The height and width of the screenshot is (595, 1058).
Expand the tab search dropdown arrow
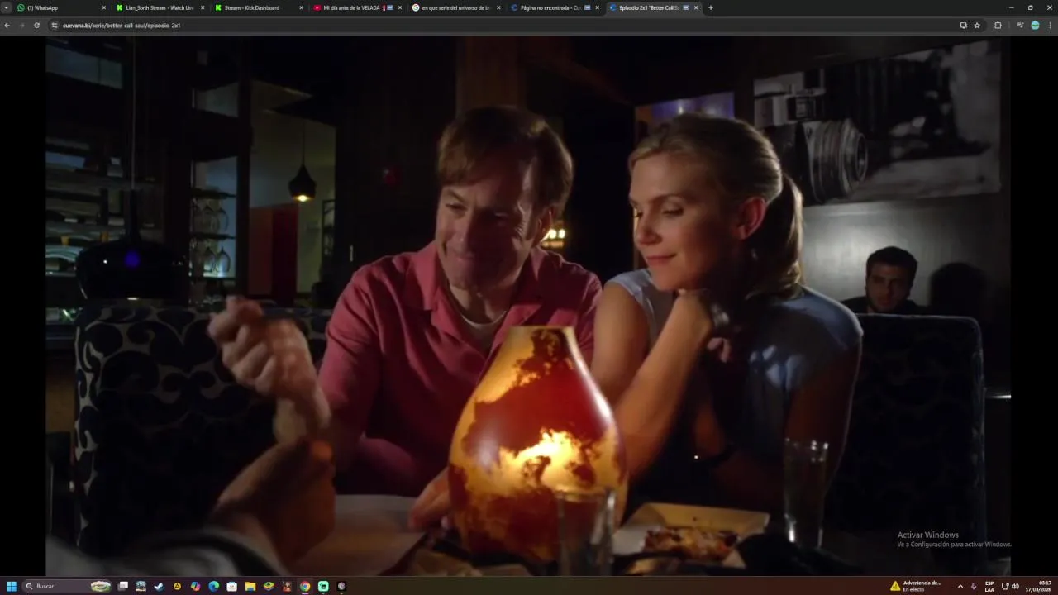click(7, 7)
